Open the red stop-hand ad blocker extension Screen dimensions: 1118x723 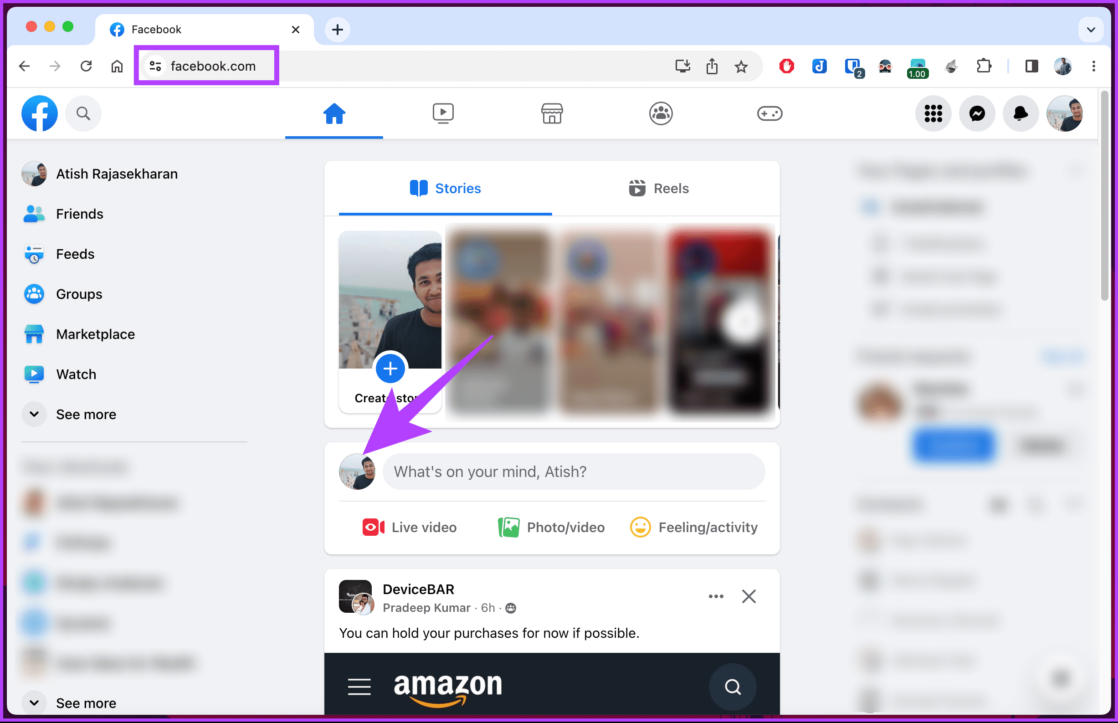coord(787,66)
